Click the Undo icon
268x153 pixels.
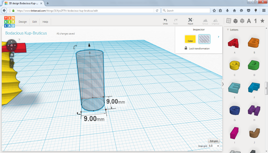point(165,21)
